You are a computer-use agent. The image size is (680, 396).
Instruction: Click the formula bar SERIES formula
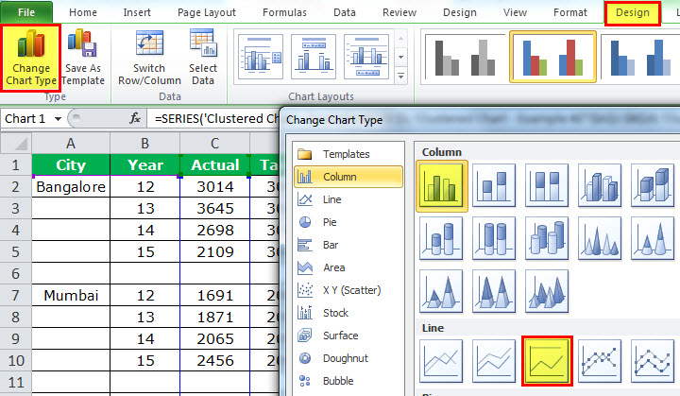215,118
